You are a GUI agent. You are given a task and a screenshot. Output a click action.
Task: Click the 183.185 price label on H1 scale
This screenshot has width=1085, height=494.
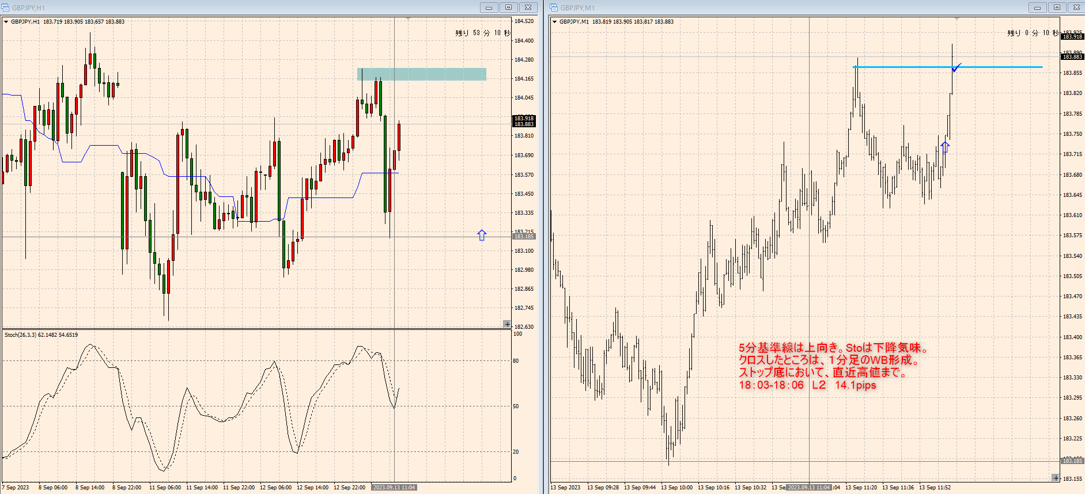pyautogui.click(x=524, y=237)
